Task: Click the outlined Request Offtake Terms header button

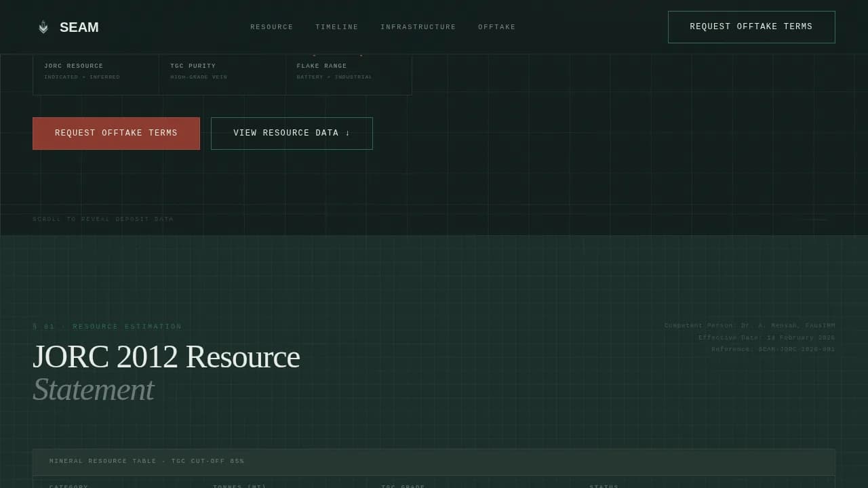Action: coord(751,27)
